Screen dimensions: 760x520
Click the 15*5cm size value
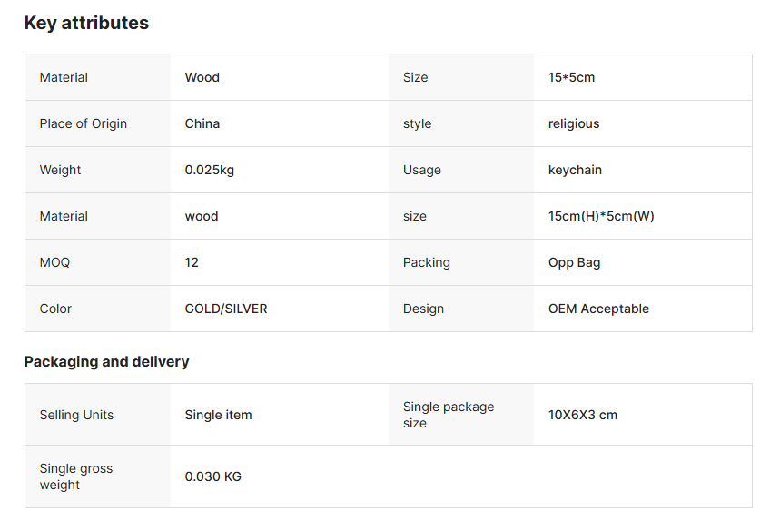pos(571,77)
